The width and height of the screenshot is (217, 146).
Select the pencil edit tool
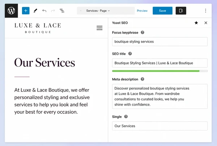[x=35, y=10]
